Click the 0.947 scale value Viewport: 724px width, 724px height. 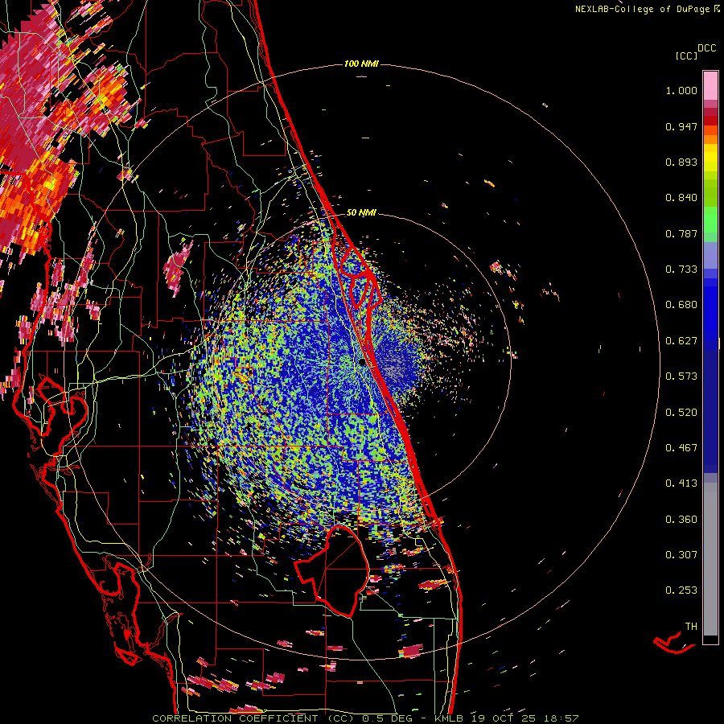[681, 126]
